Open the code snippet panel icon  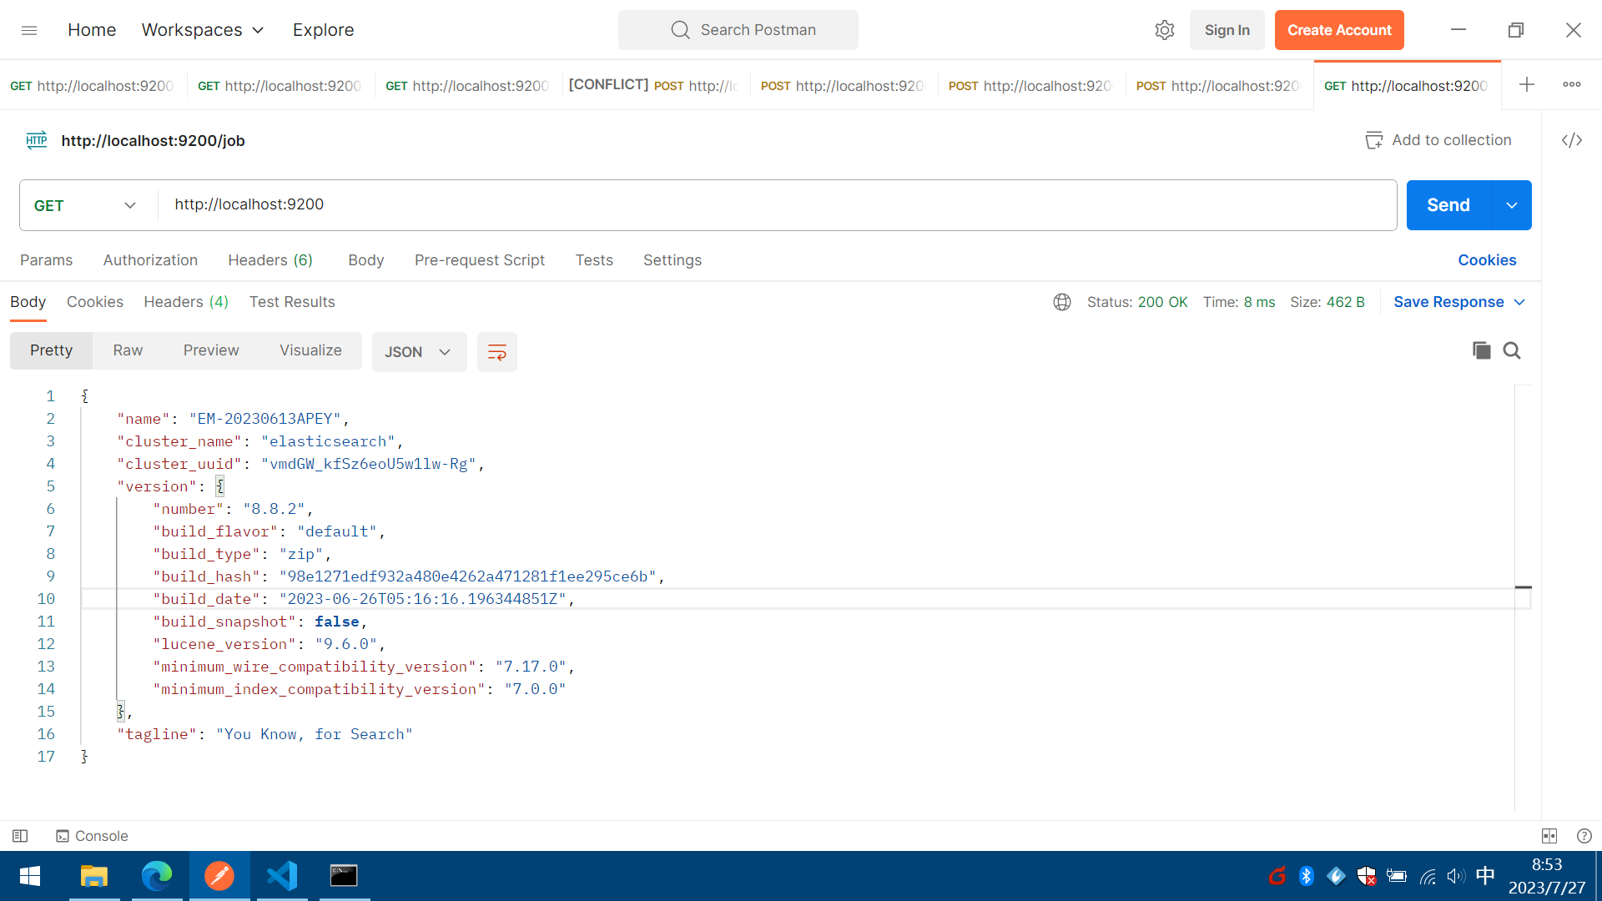1572,140
